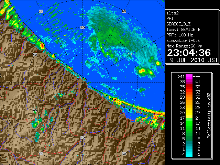Screen dimensions: 220x165
Task: Click the "Max Range:60 km" line
Action: (185, 46)
